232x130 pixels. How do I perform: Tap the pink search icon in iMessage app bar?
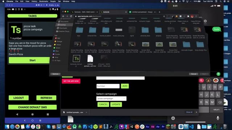click(201, 80)
